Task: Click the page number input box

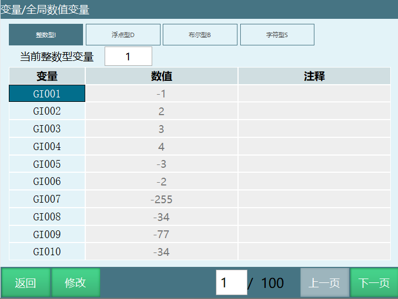Action: [x=231, y=283]
